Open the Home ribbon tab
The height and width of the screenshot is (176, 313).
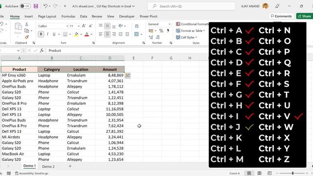point(15,16)
